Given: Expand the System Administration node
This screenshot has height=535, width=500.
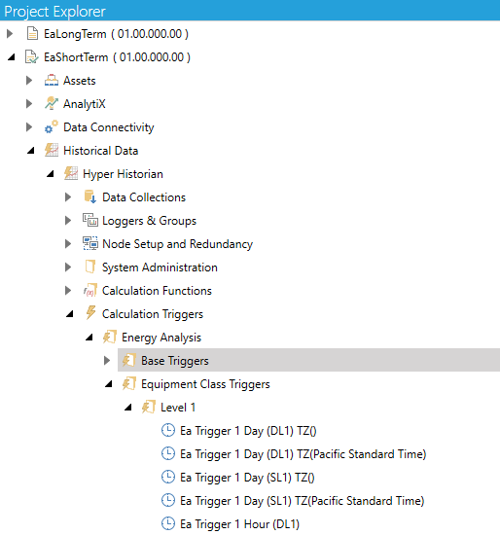Looking at the screenshot, I should 68,267.
